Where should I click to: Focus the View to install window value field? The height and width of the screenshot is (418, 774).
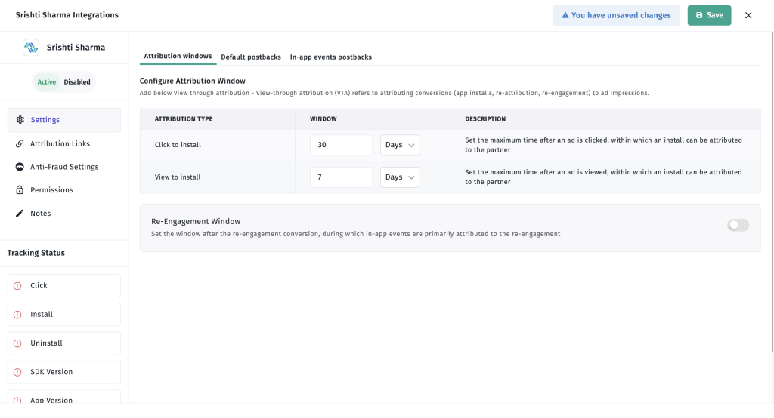click(341, 177)
